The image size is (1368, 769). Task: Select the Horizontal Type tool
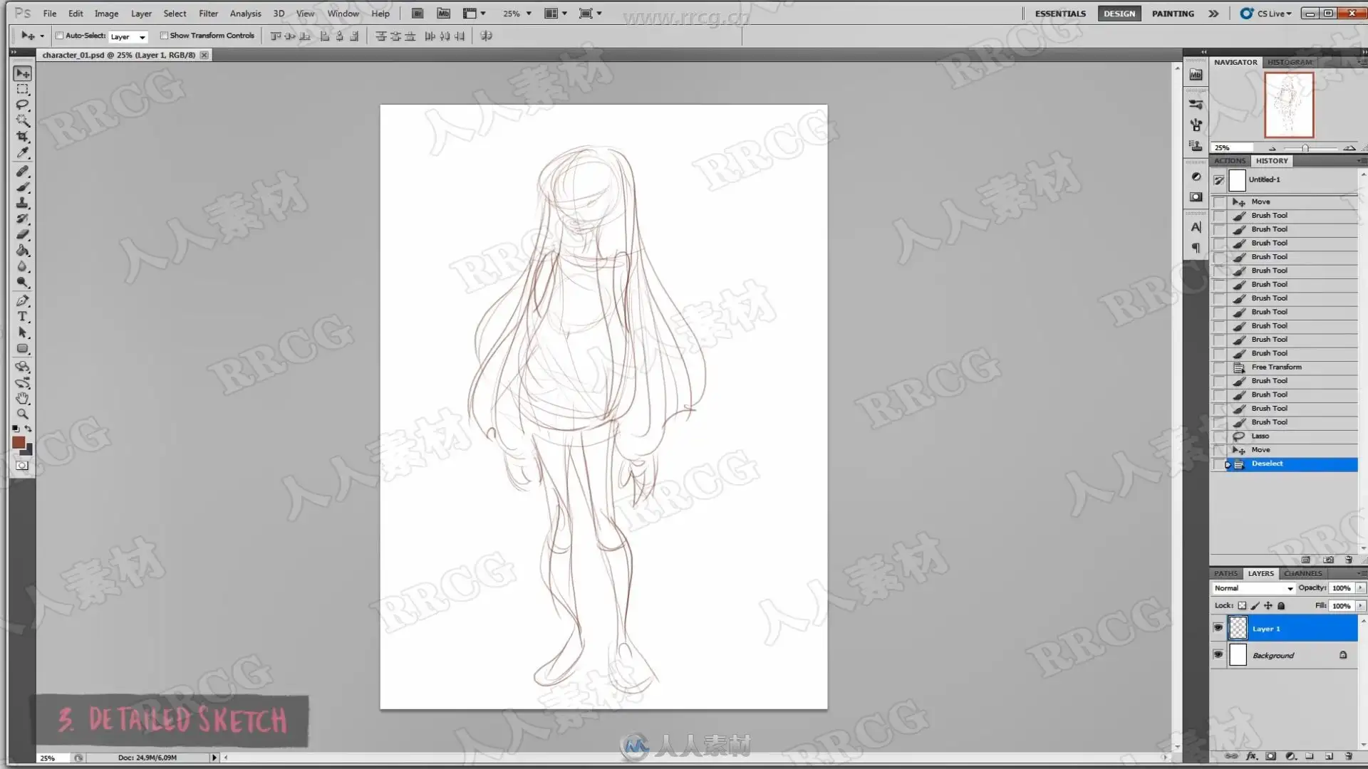(23, 317)
